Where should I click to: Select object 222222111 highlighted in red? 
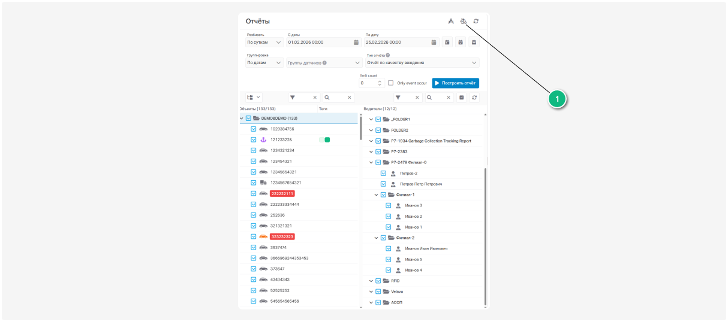click(282, 193)
